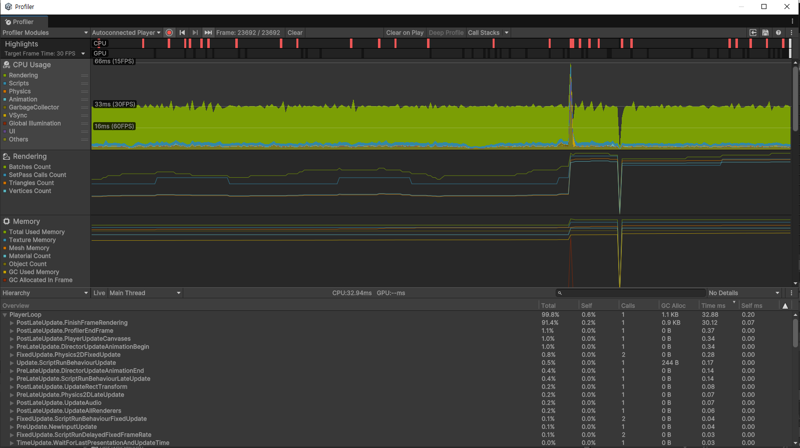The width and height of the screenshot is (800, 448).
Task: Open details pane kebab options menu
Action: click(791, 293)
